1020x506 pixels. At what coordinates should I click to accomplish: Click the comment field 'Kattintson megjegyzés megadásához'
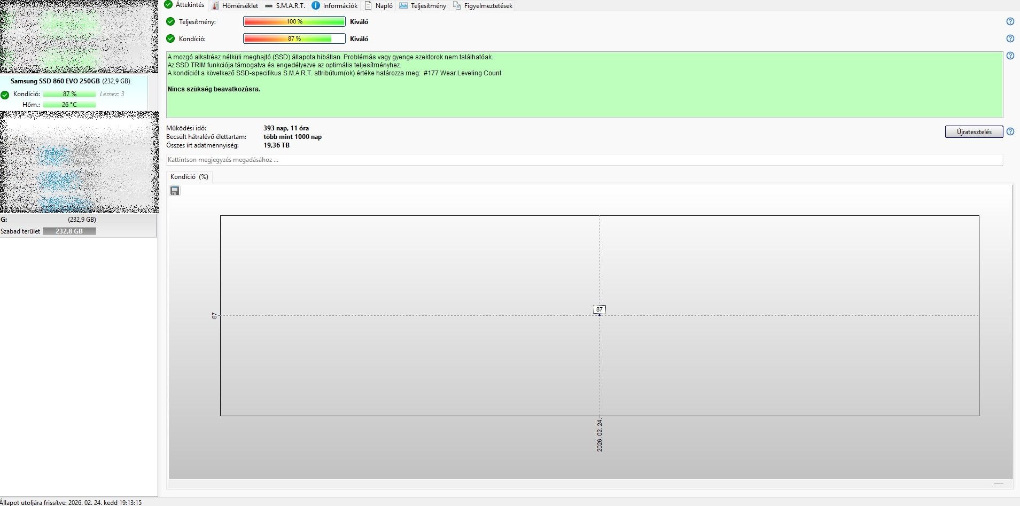(585, 160)
